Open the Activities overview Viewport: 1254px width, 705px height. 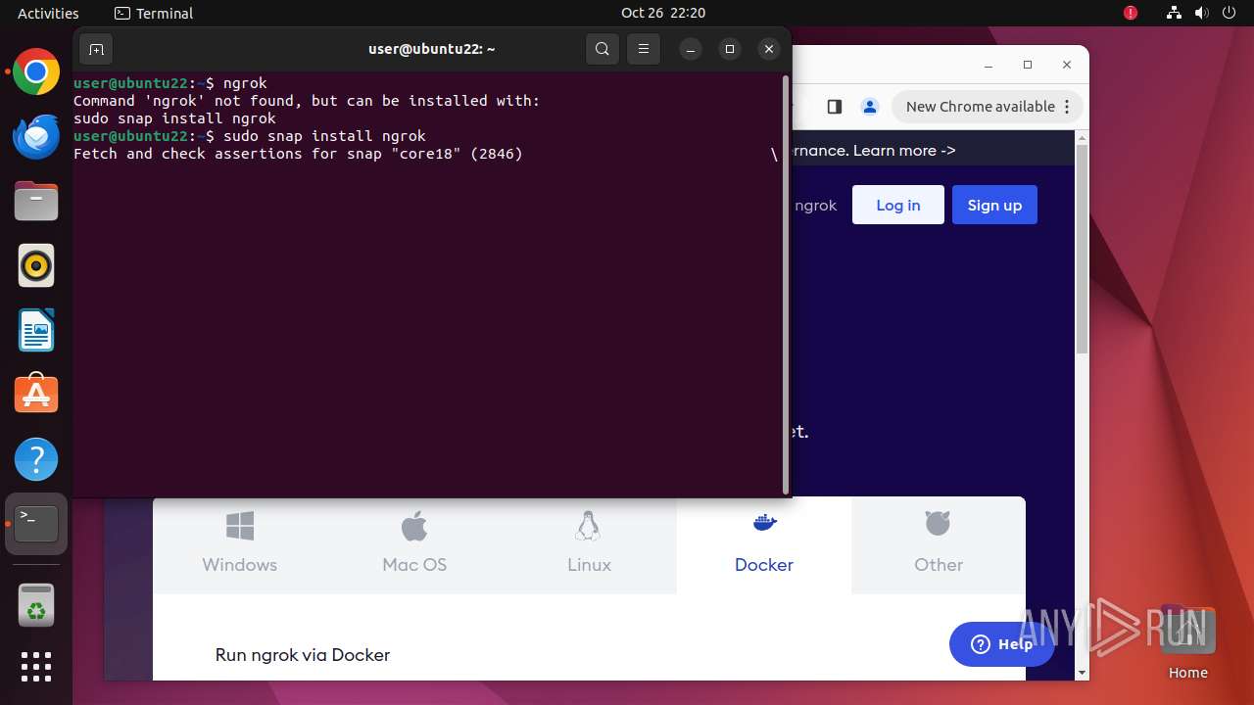coord(48,13)
